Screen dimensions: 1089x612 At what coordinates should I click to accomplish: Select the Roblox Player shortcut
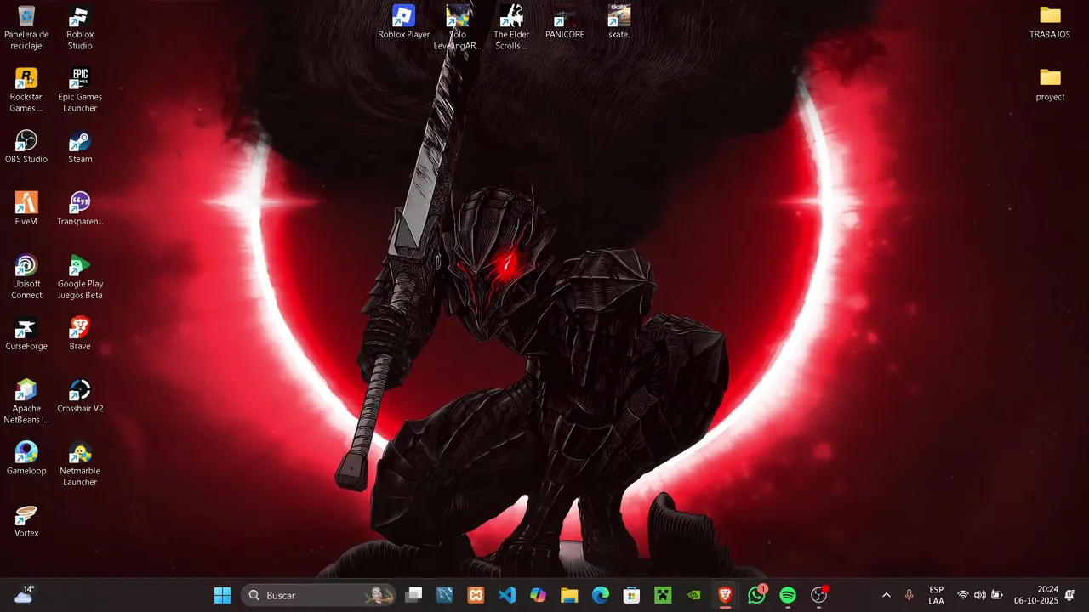(404, 21)
